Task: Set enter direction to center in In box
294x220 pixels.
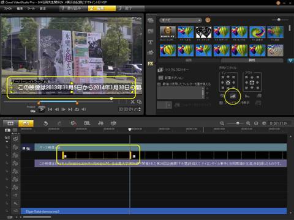Action: [228, 82]
